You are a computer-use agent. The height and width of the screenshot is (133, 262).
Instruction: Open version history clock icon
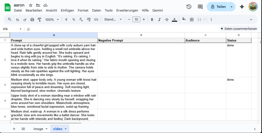click(189, 7)
